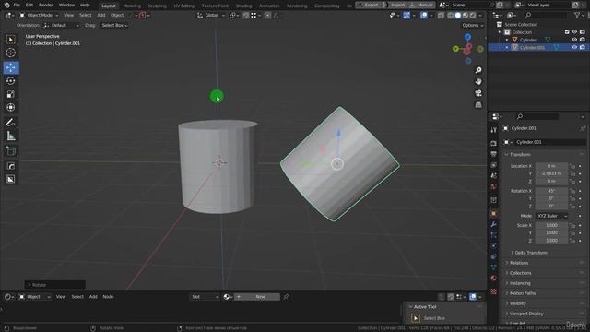Expand the Relations panel
The height and width of the screenshot is (332, 590).
click(518, 263)
